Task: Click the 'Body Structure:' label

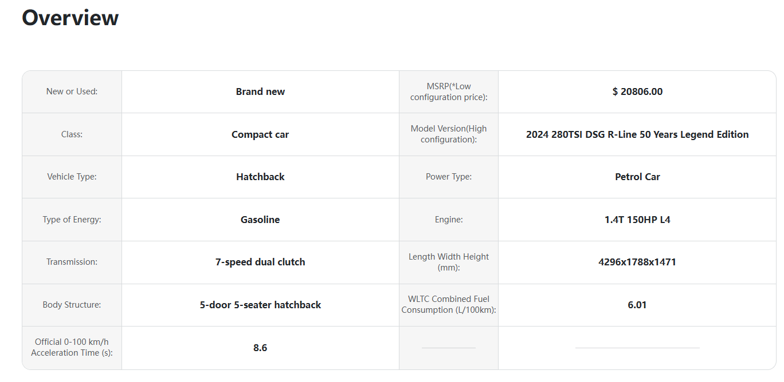Action: coord(72,305)
